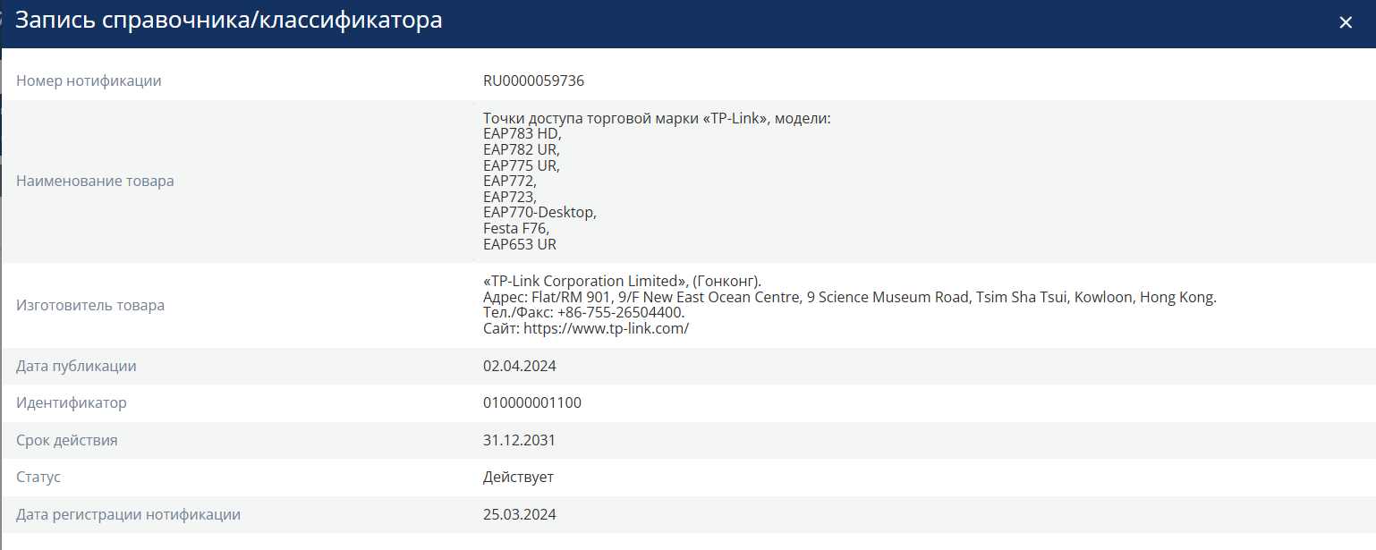Click the Срок действия label

pos(67,441)
